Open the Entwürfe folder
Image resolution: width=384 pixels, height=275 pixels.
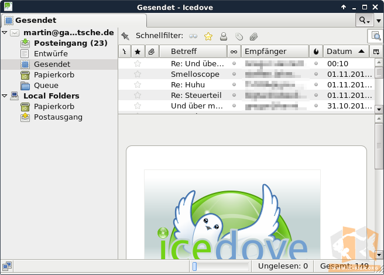point(51,54)
